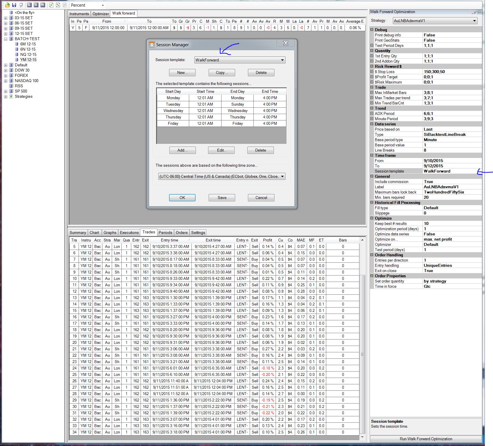
Task: Click the trades table scroll-up arrow
Action: 362,240
